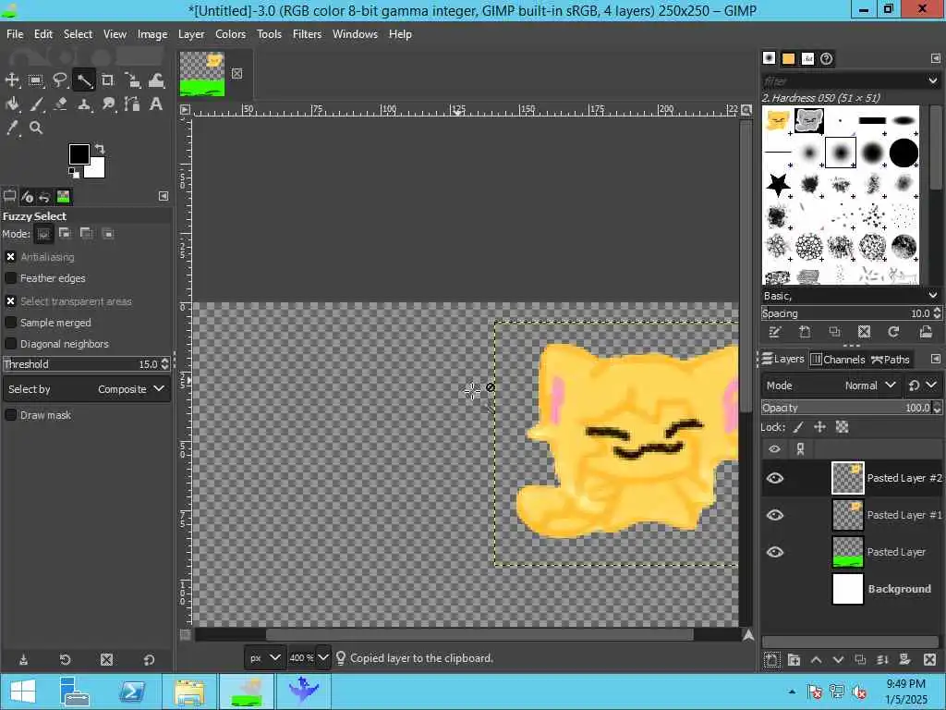Open the Windows menu
This screenshot has width=946, height=710.
(355, 34)
